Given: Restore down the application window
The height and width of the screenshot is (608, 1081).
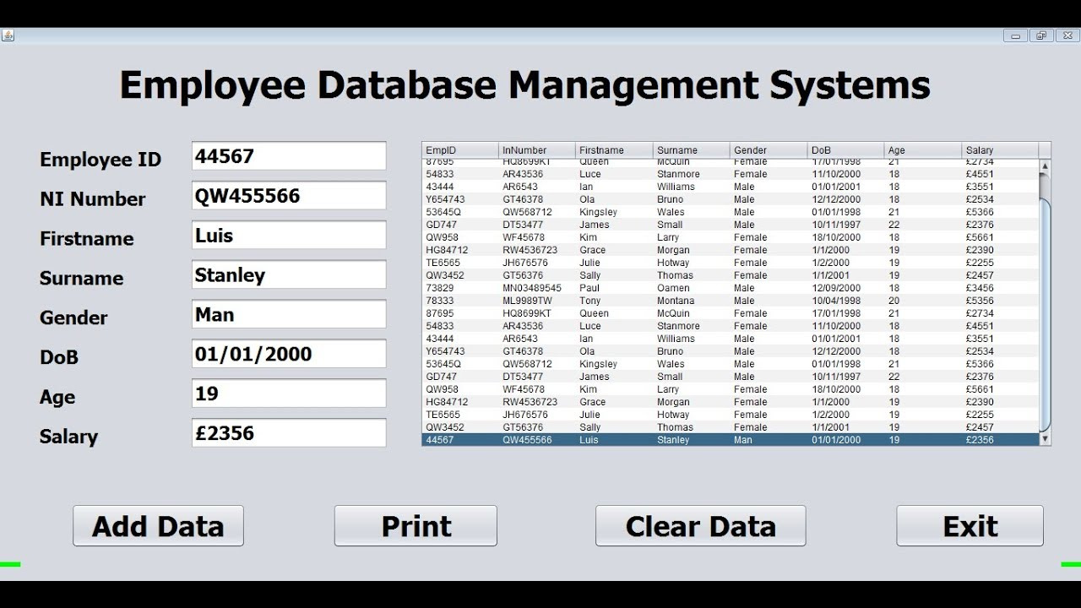Looking at the screenshot, I should point(1040,35).
